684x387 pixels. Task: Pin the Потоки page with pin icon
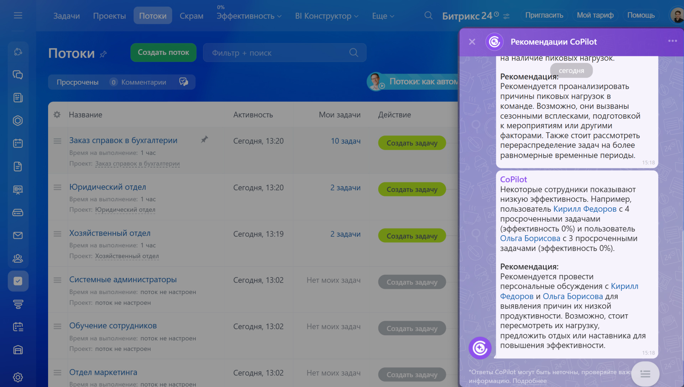click(103, 54)
